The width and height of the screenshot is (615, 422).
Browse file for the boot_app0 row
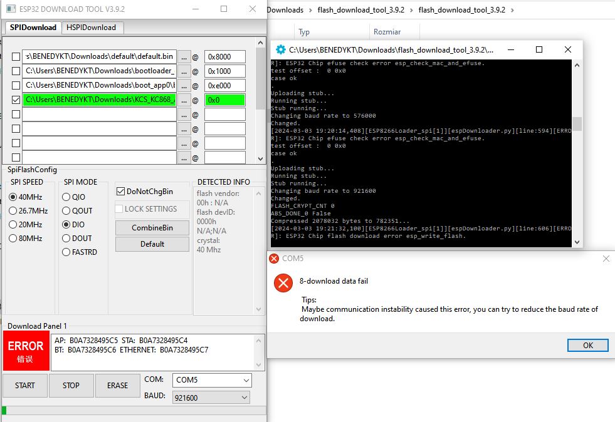[x=184, y=85]
